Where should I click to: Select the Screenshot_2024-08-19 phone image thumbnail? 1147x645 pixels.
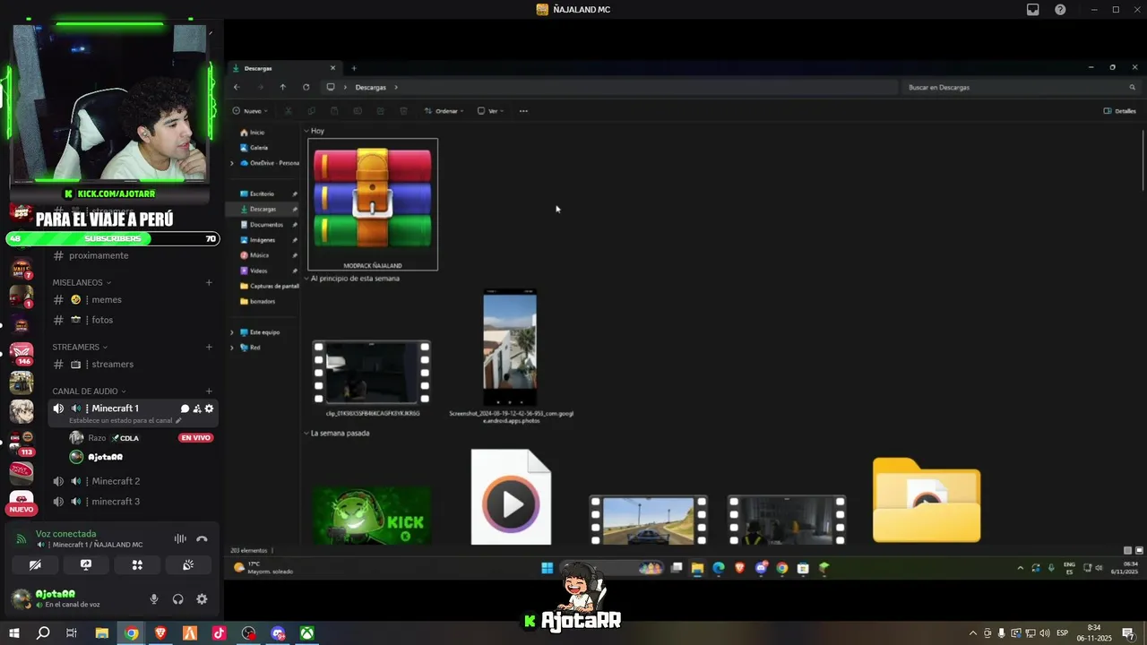[x=510, y=348]
